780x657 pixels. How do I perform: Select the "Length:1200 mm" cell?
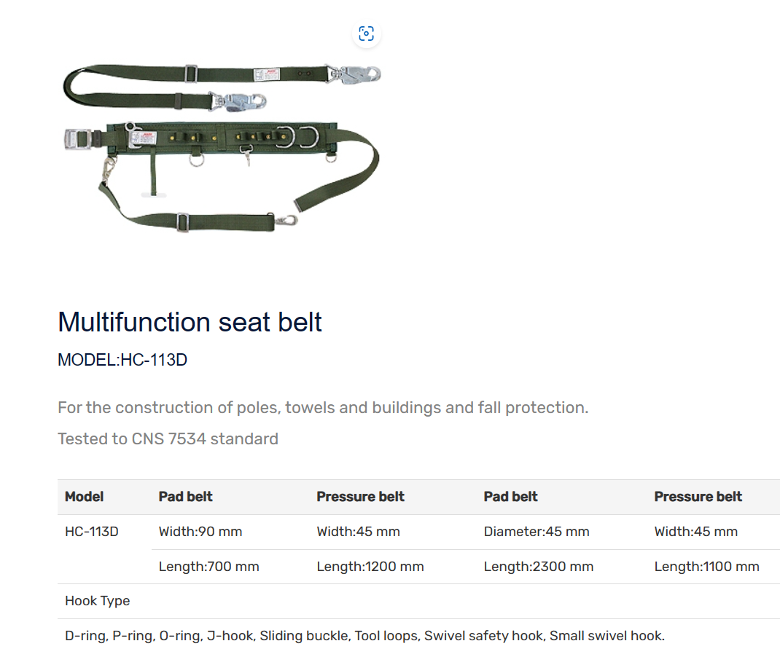tap(370, 567)
